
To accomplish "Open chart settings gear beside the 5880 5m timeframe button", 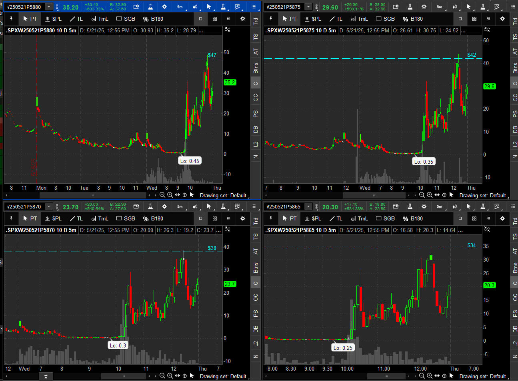I will click(164, 7).
